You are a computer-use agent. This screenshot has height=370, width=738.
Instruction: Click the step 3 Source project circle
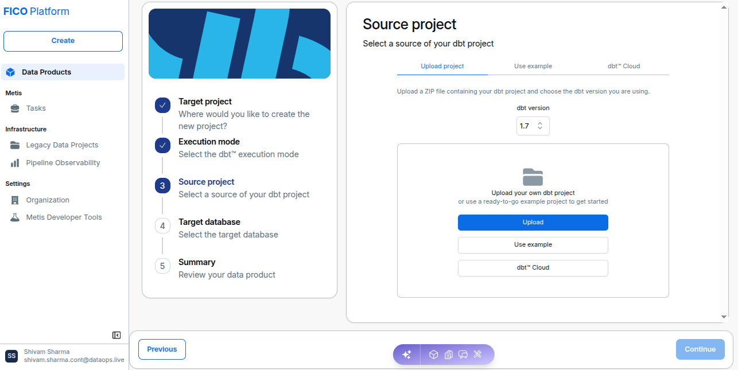tap(163, 186)
